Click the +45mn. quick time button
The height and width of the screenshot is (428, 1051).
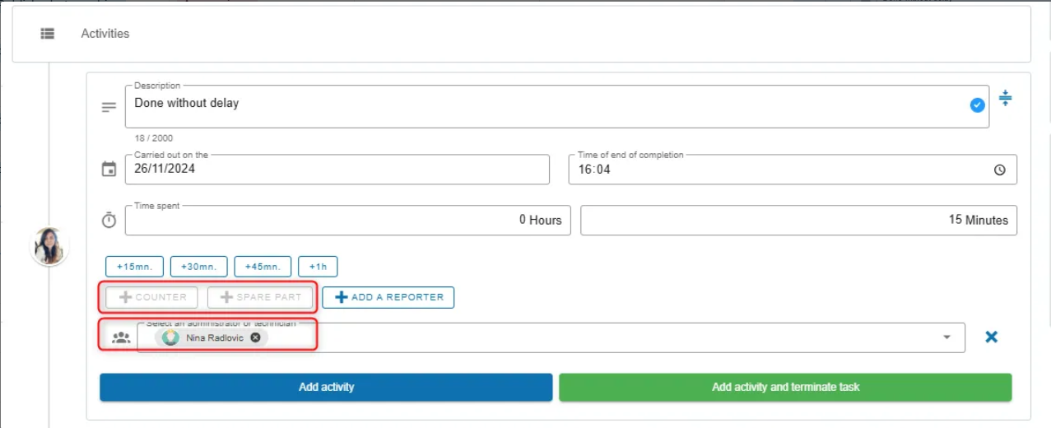pos(263,267)
